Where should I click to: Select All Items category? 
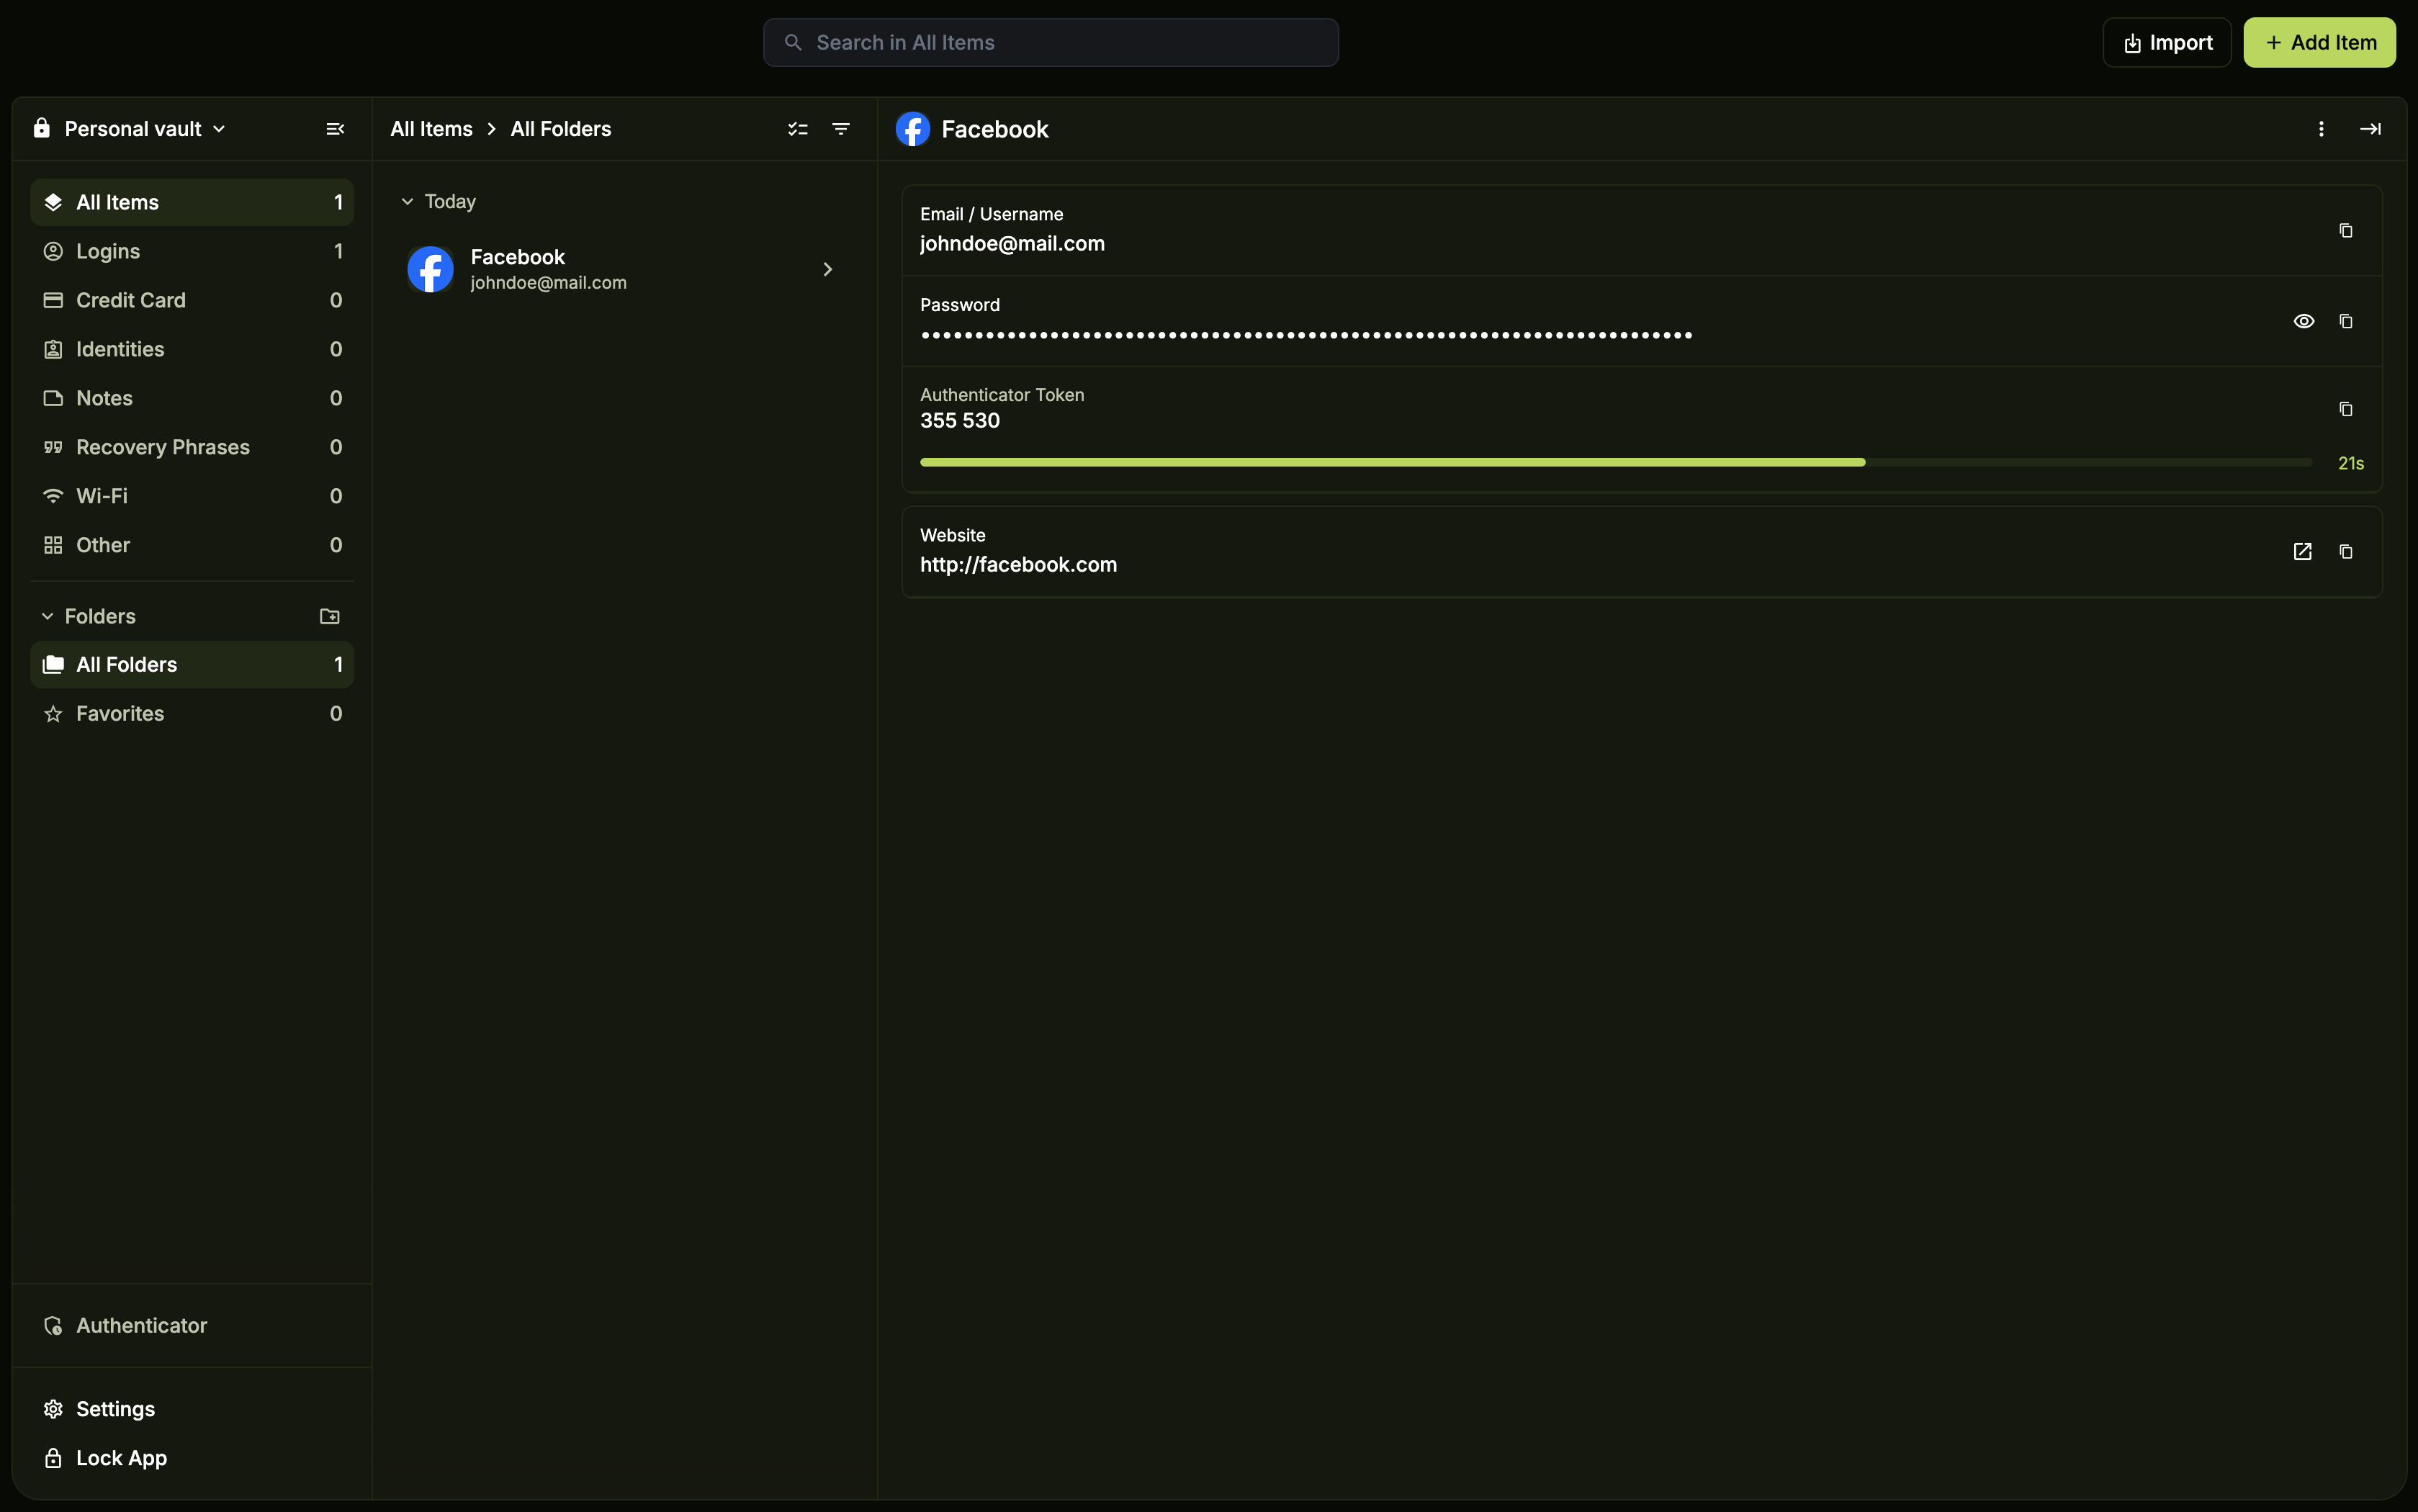pos(192,202)
